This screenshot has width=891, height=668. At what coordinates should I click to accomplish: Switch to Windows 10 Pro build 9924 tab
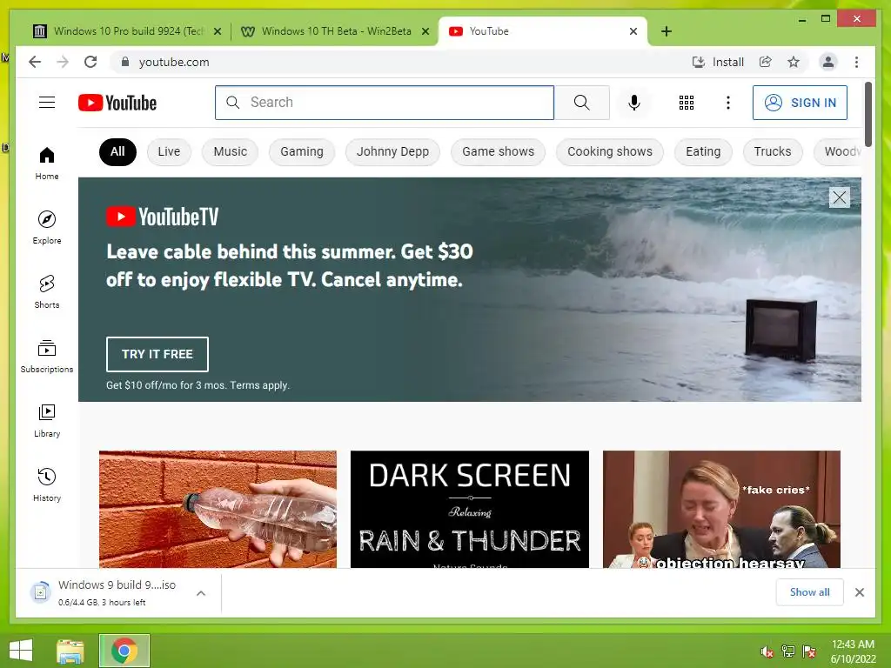pyautogui.click(x=125, y=31)
